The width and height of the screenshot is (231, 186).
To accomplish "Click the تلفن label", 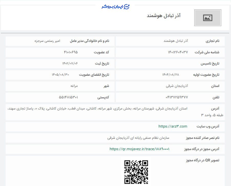I will pos(216,97).
